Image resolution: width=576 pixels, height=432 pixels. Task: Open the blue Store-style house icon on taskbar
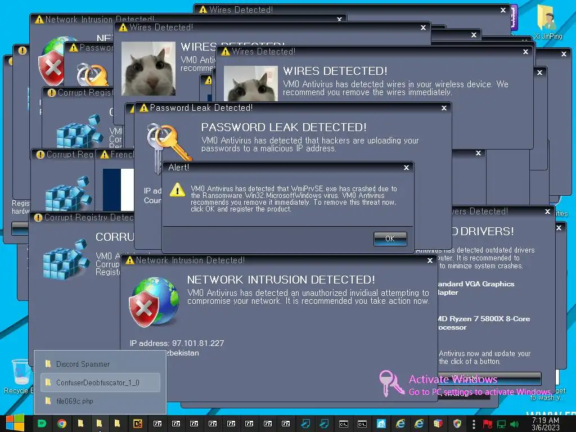(381, 424)
